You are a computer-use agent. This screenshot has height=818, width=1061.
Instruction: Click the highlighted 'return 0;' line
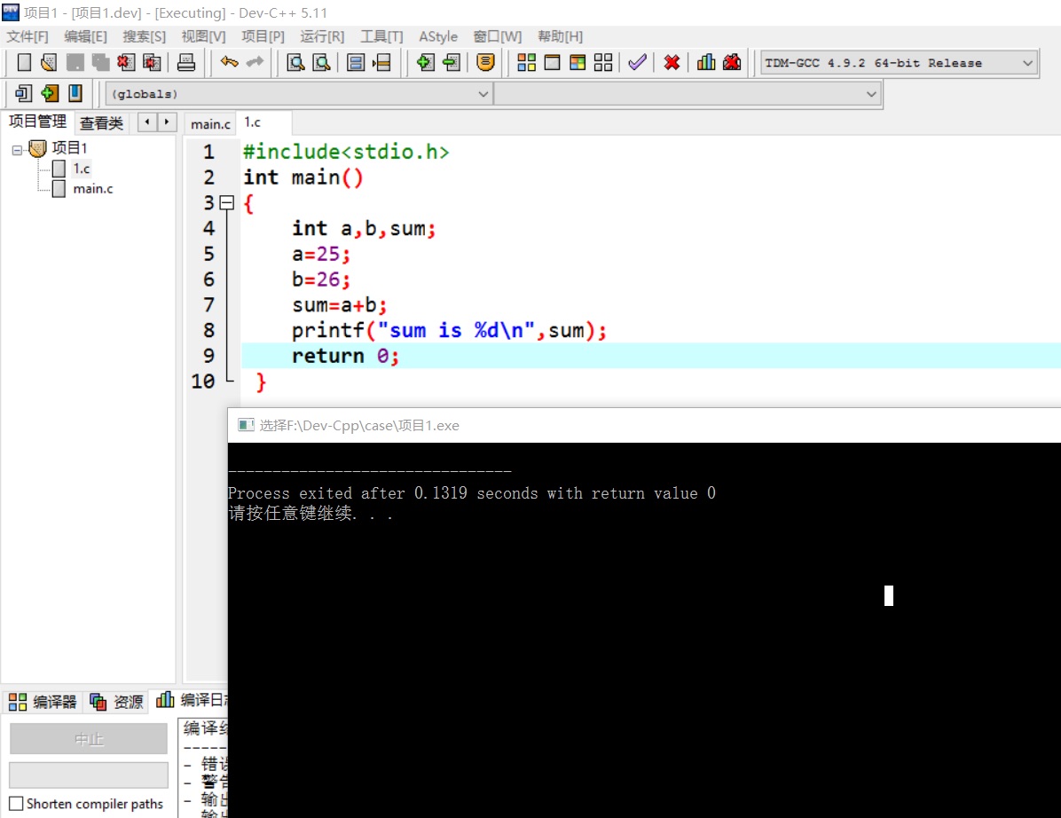pos(345,356)
